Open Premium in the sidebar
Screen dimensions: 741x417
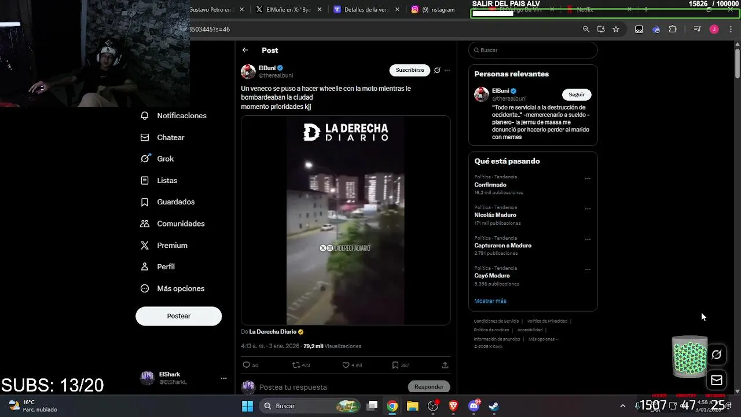pos(164,245)
